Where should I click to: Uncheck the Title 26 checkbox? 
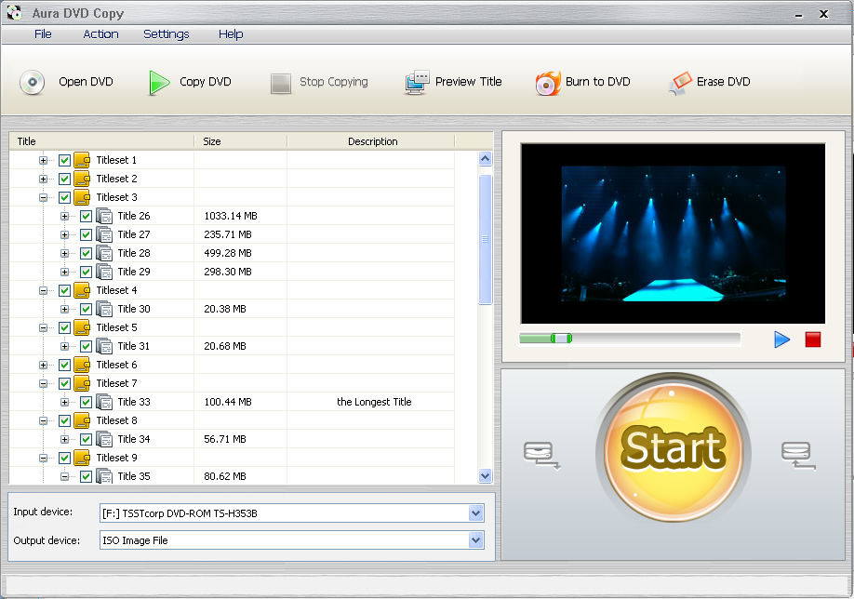(86, 216)
